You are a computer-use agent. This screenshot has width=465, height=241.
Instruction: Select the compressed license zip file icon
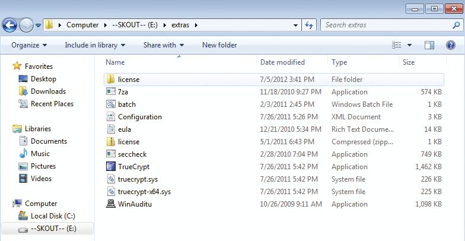point(110,141)
